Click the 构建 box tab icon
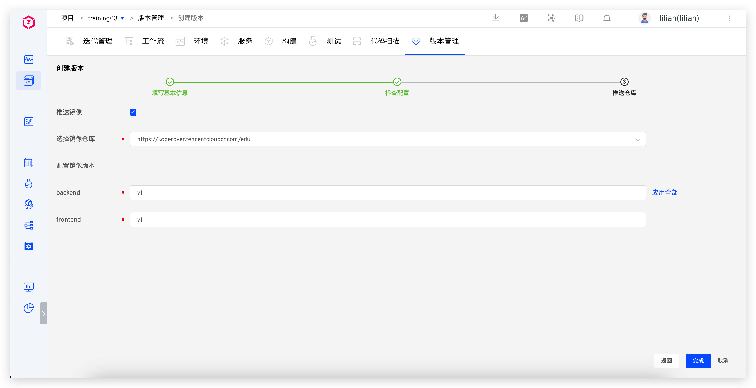This screenshot has width=756, height=388. [268, 41]
